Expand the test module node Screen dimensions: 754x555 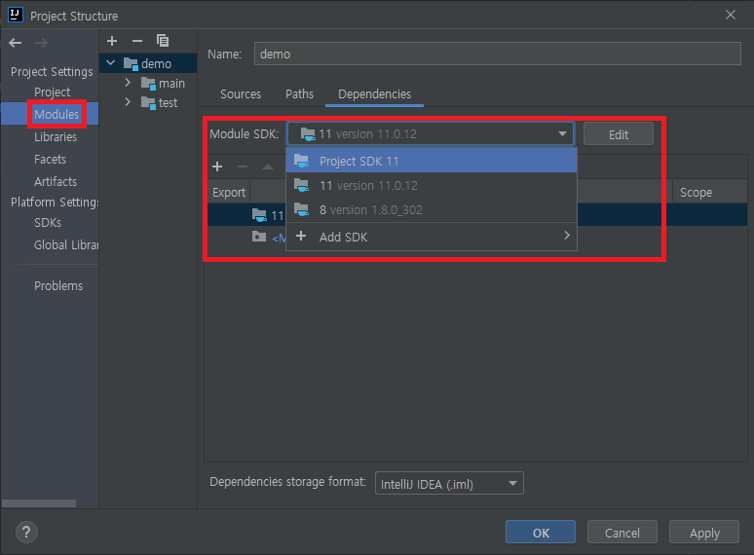128,102
